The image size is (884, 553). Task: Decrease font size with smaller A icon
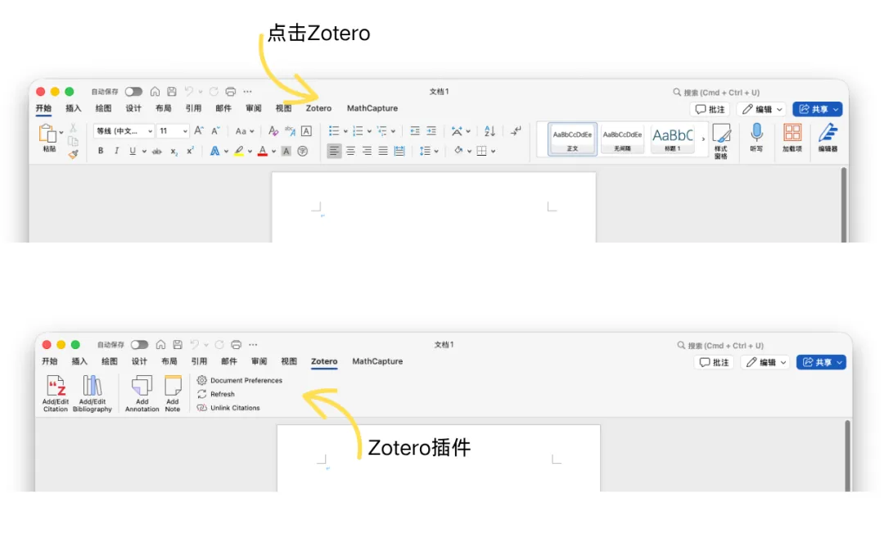(215, 131)
